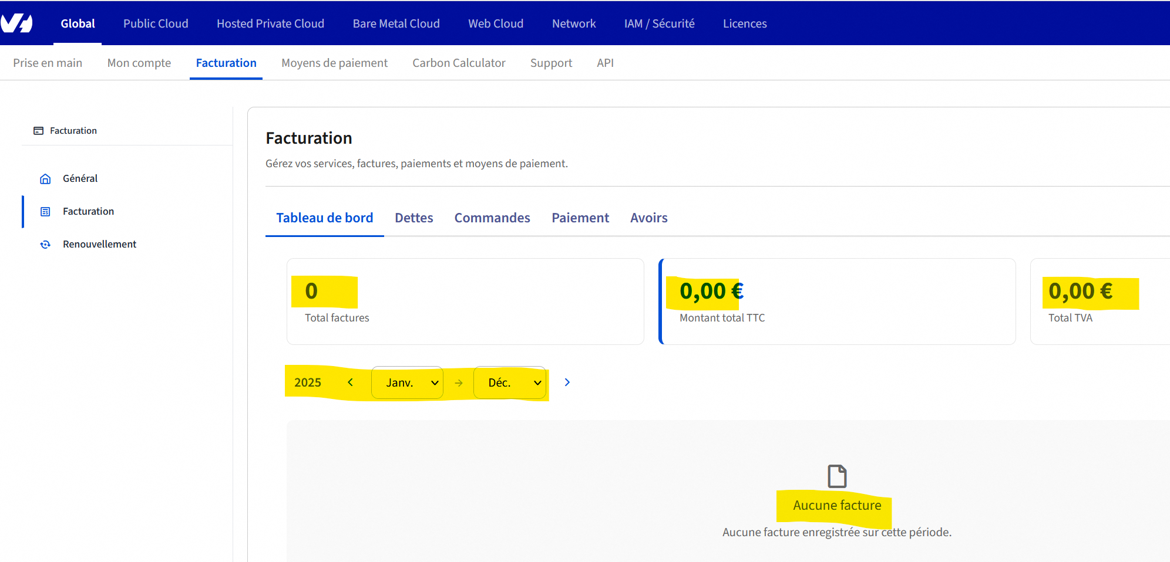Go to previous year with left chevron

[350, 382]
